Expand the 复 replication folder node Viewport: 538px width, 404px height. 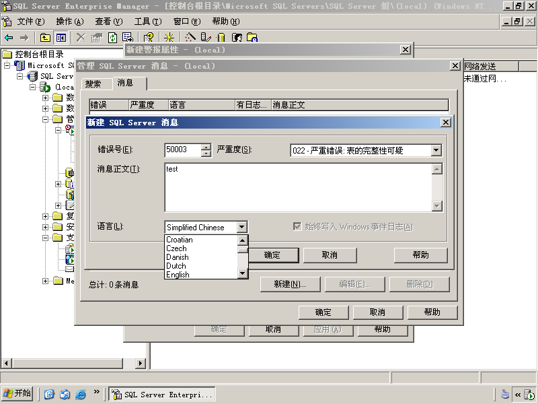click(x=45, y=216)
